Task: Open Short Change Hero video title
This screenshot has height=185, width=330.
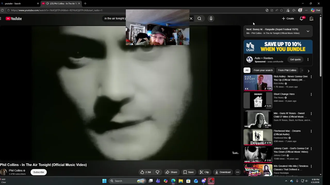Action: (x=284, y=94)
